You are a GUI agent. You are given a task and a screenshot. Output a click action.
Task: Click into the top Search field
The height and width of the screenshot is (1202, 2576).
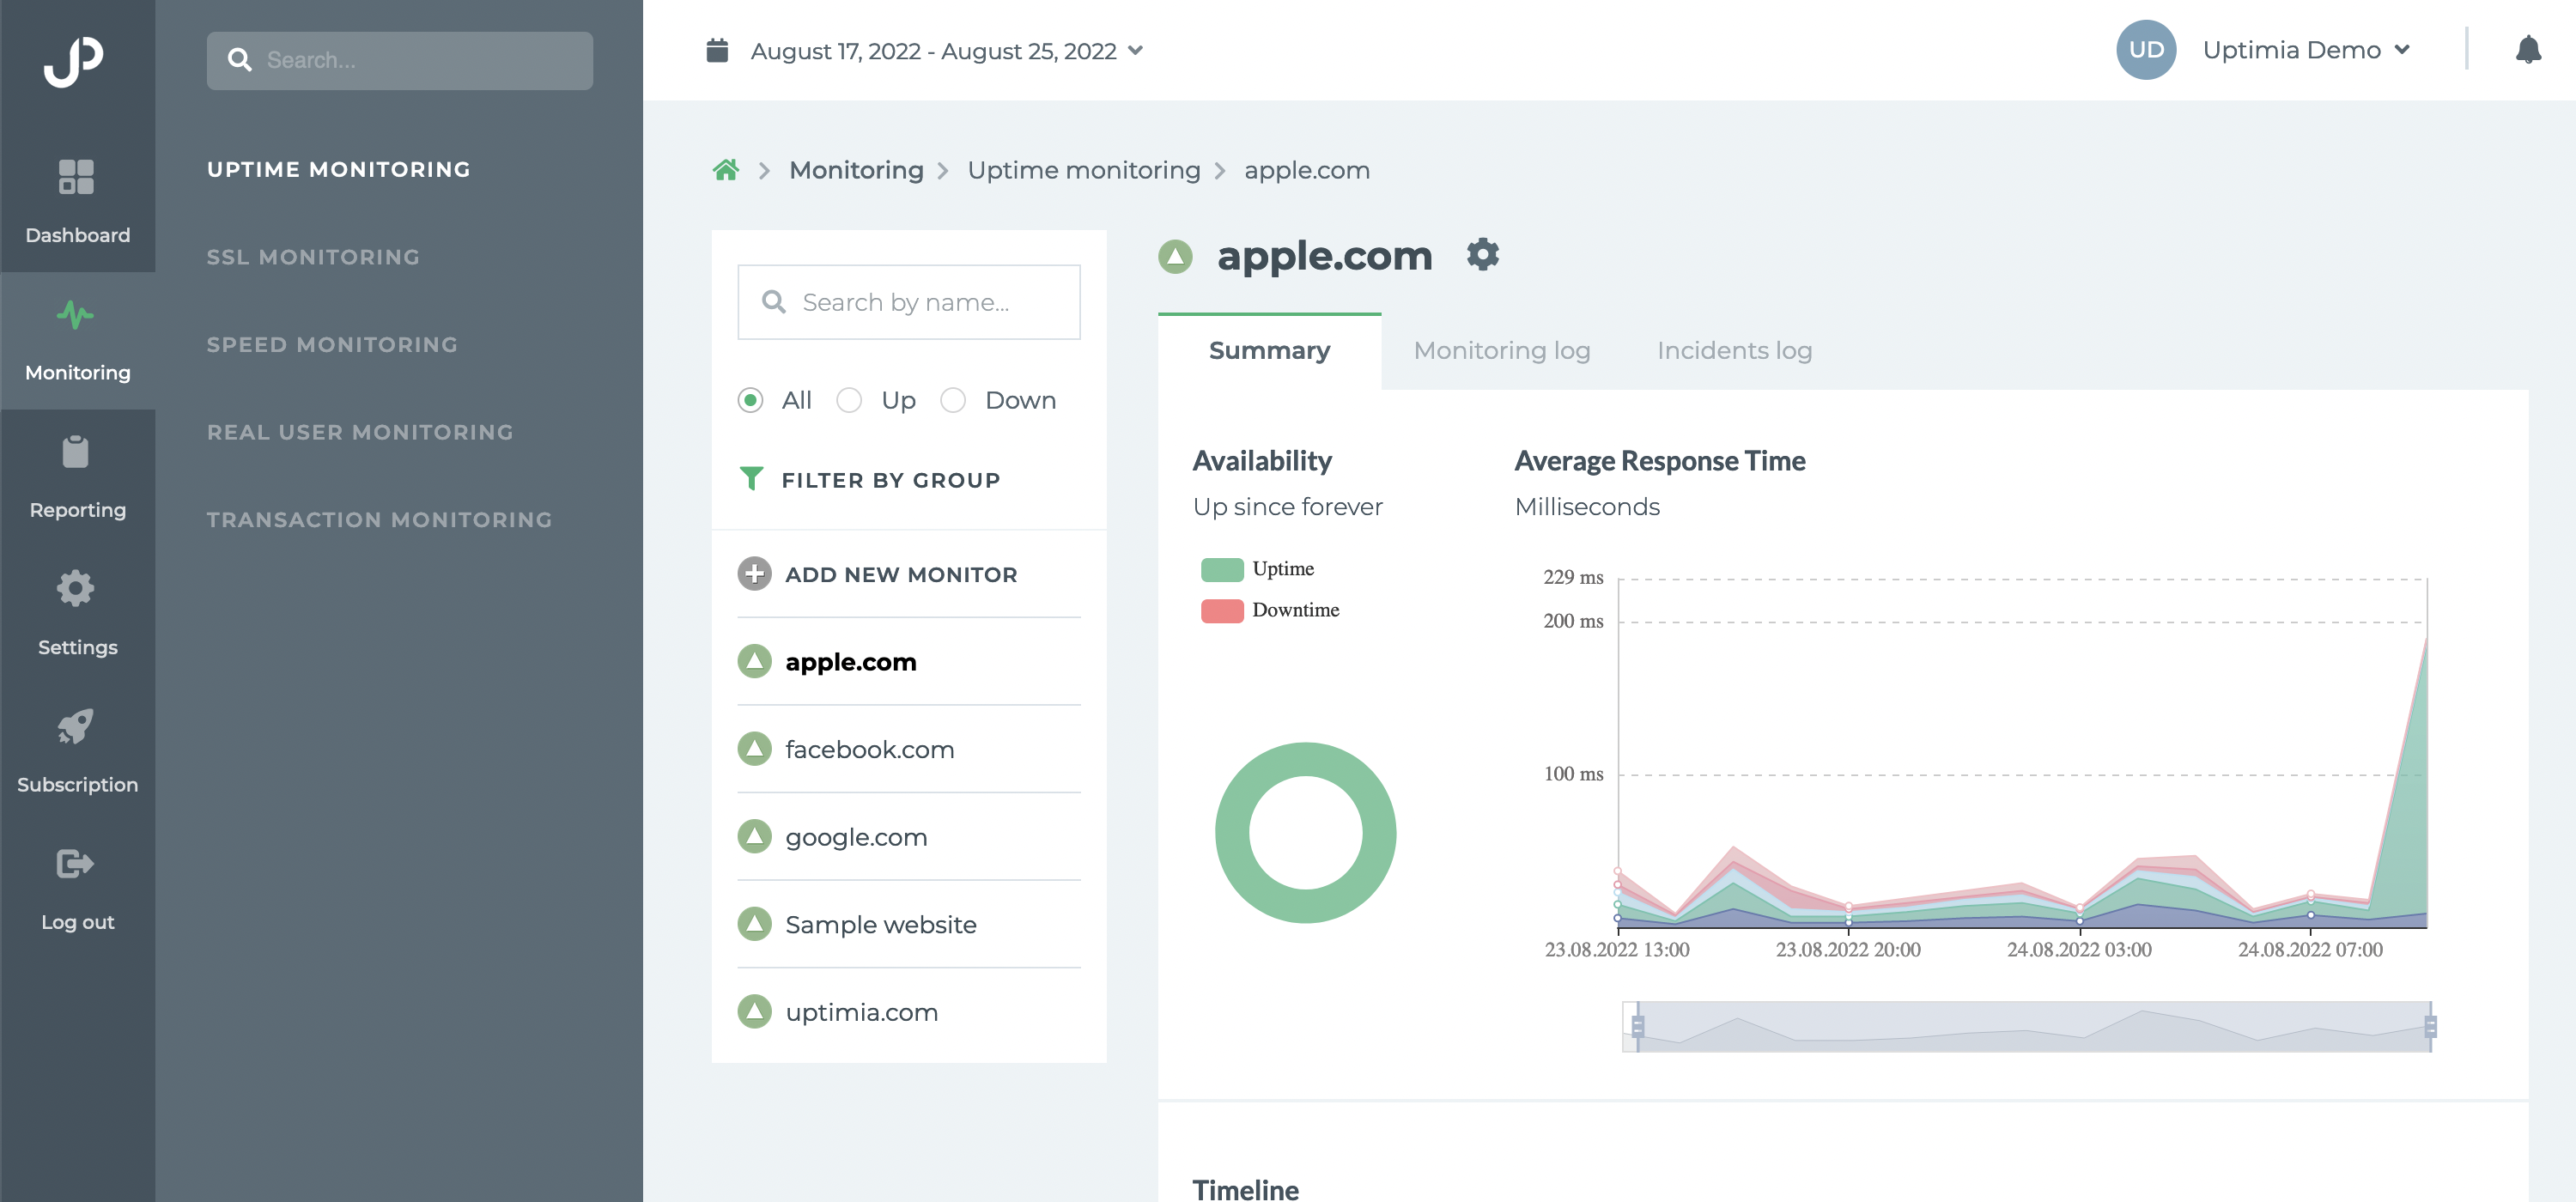[x=400, y=60]
